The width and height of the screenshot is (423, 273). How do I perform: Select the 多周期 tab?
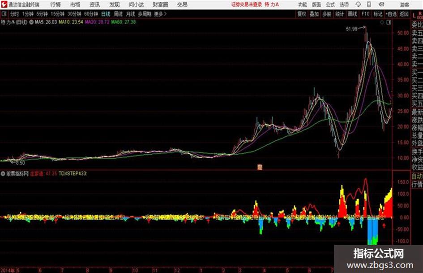(145, 14)
